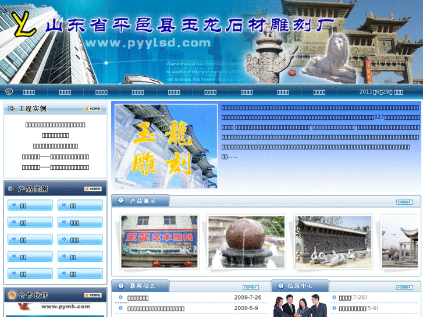Open the news item dated 2009-7-26
This screenshot has width=423, height=317.
tap(138, 298)
